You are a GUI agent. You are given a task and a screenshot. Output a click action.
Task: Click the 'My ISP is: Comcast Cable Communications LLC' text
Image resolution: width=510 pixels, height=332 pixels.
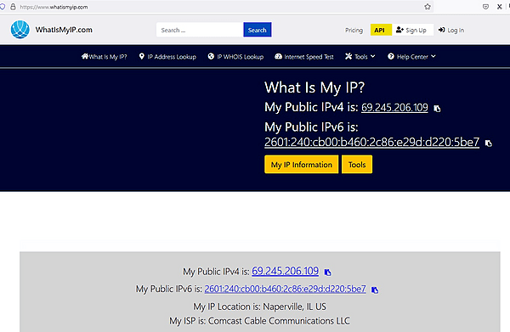pyautogui.click(x=259, y=321)
